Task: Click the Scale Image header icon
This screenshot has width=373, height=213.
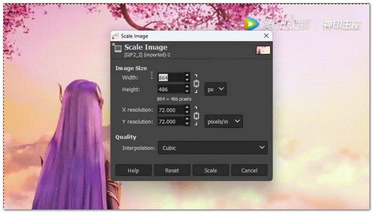Action: tap(117, 48)
